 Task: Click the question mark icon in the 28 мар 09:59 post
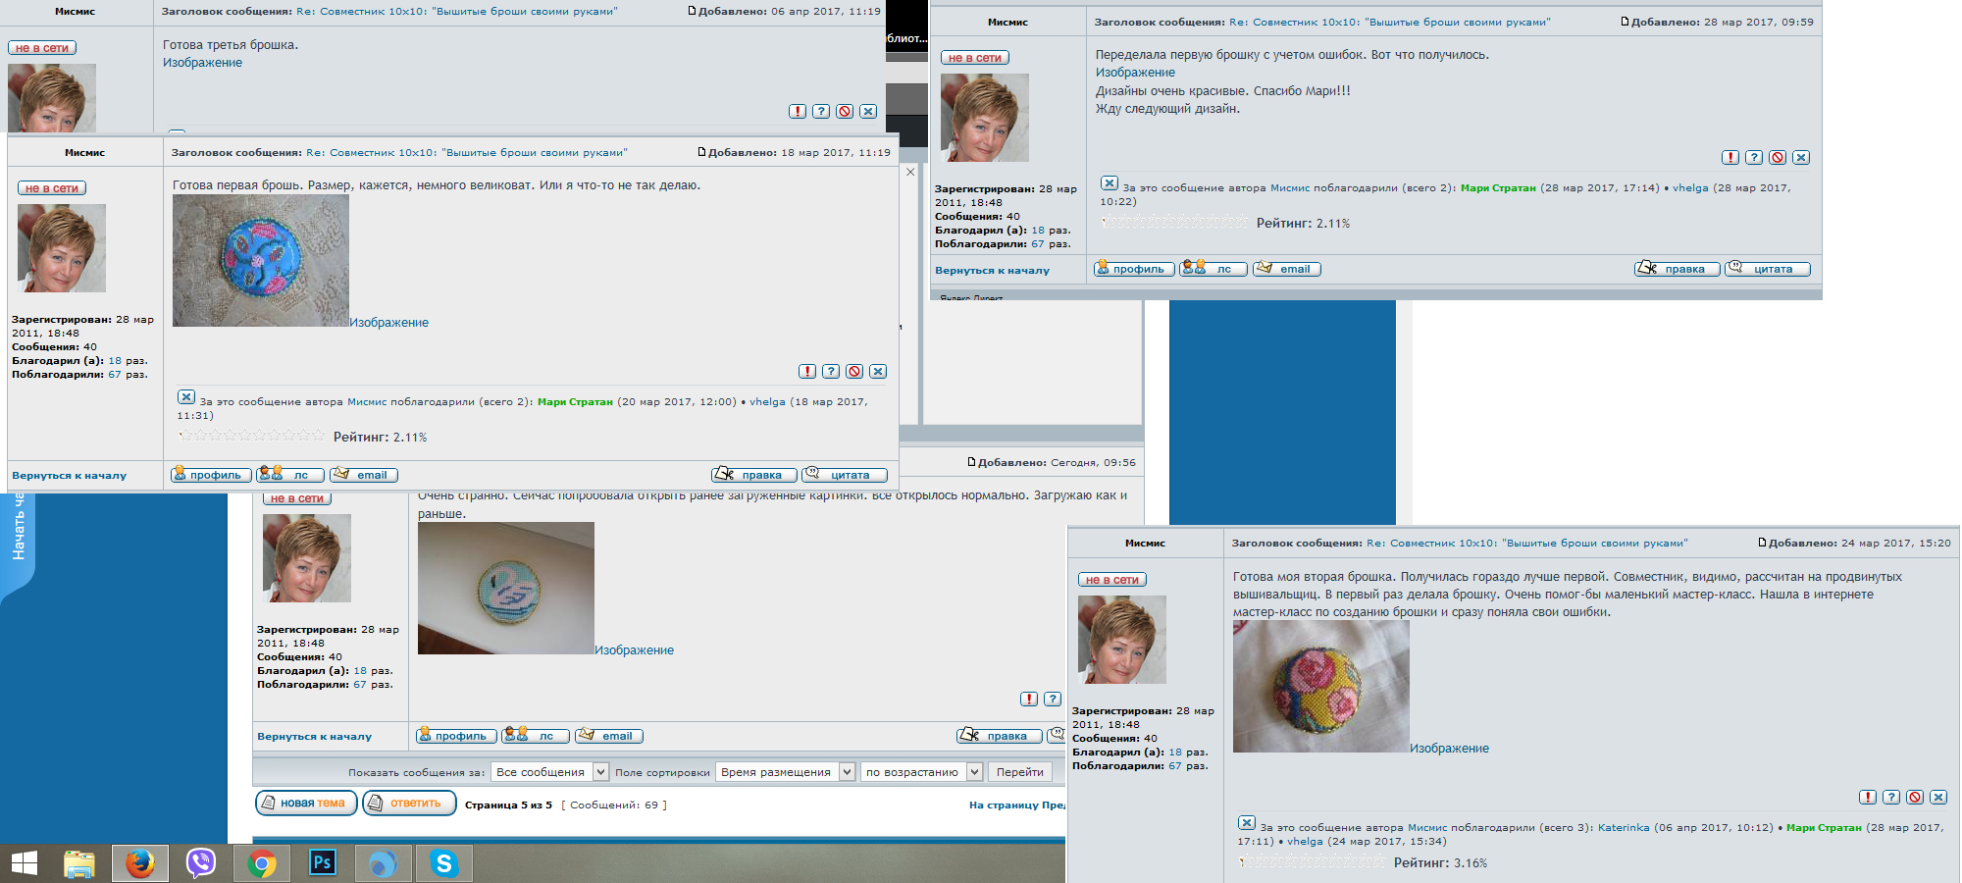pyautogui.click(x=1754, y=158)
